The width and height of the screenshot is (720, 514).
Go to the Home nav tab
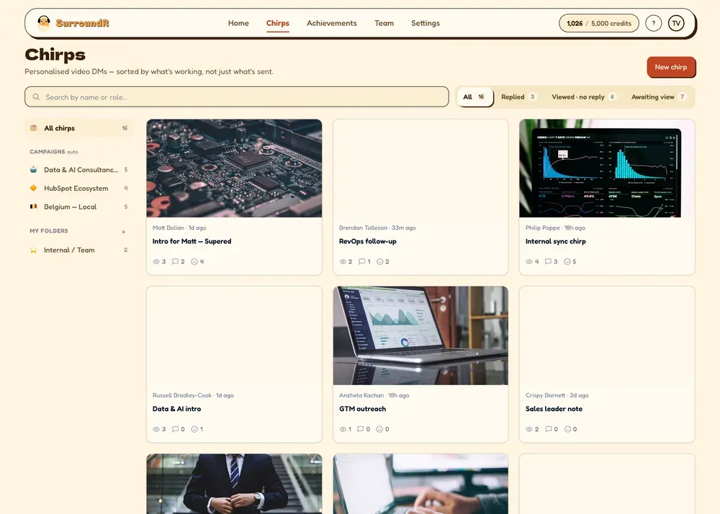point(238,23)
